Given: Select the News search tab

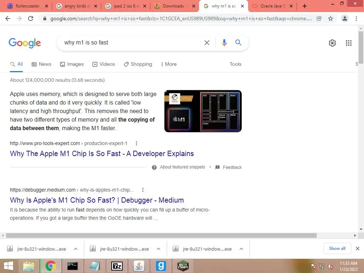Looking at the screenshot, I should [42, 64].
